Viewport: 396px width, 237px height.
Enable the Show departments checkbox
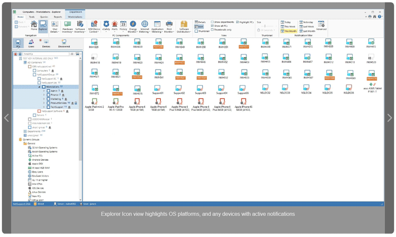[212, 22]
